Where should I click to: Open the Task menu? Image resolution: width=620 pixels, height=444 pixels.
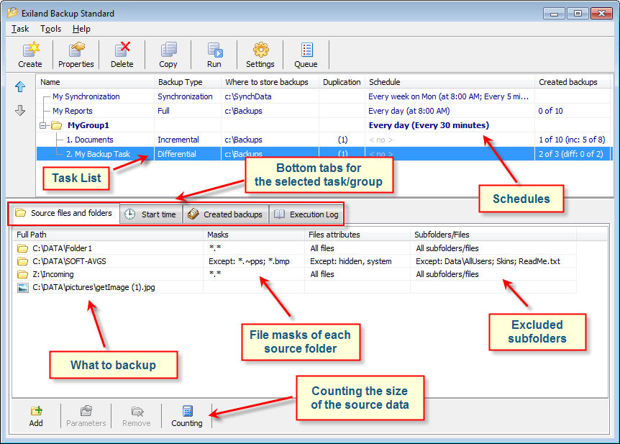tap(20, 29)
